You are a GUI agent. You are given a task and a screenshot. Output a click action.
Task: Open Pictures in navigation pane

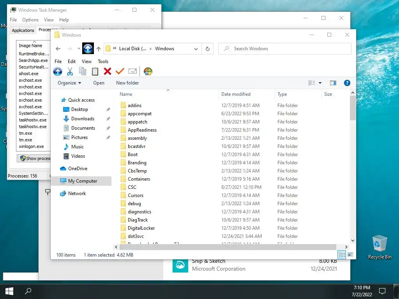pos(79,137)
